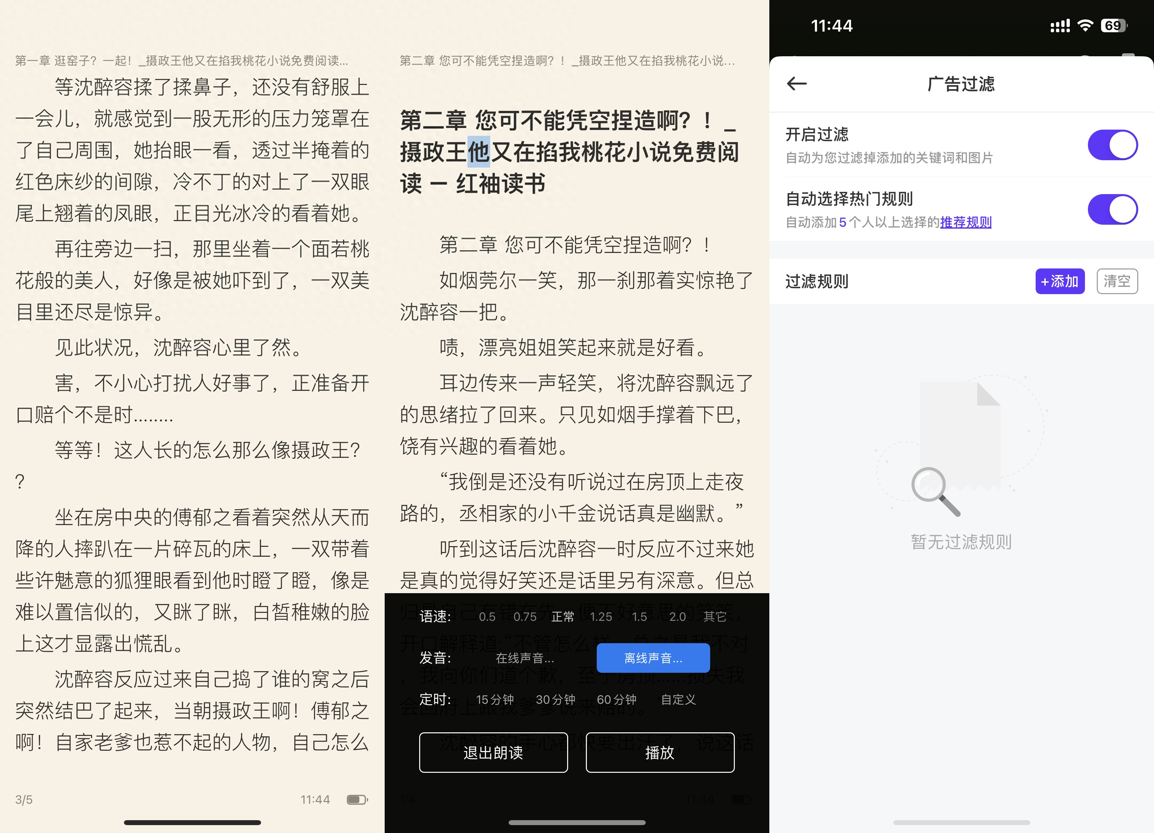Viewport: 1154px width, 833px height.
Task: Tap the 暂无过滤规则 text
Action: tap(961, 542)
